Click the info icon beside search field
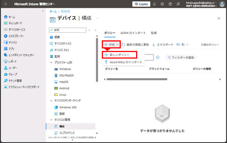227x143 pixels. tap(158, 57)
